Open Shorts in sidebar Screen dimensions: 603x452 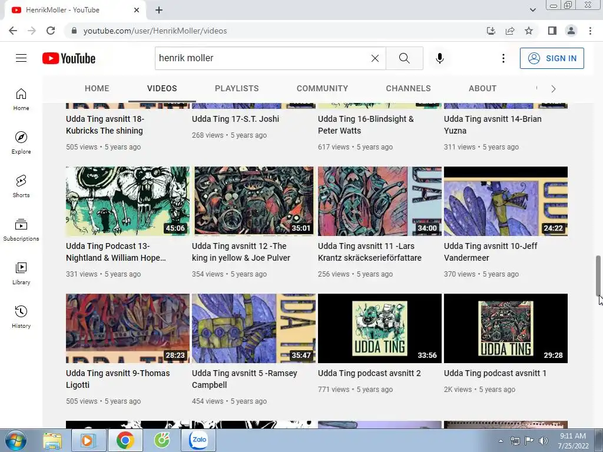click(x=21, y=187)
